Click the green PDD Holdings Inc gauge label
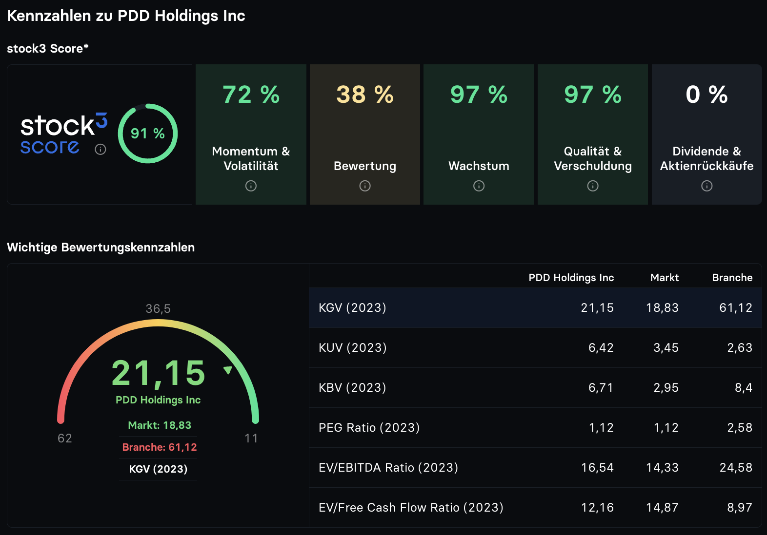Image resolution: width=767 pixels, height=535 pixels. tap(158, 400)
